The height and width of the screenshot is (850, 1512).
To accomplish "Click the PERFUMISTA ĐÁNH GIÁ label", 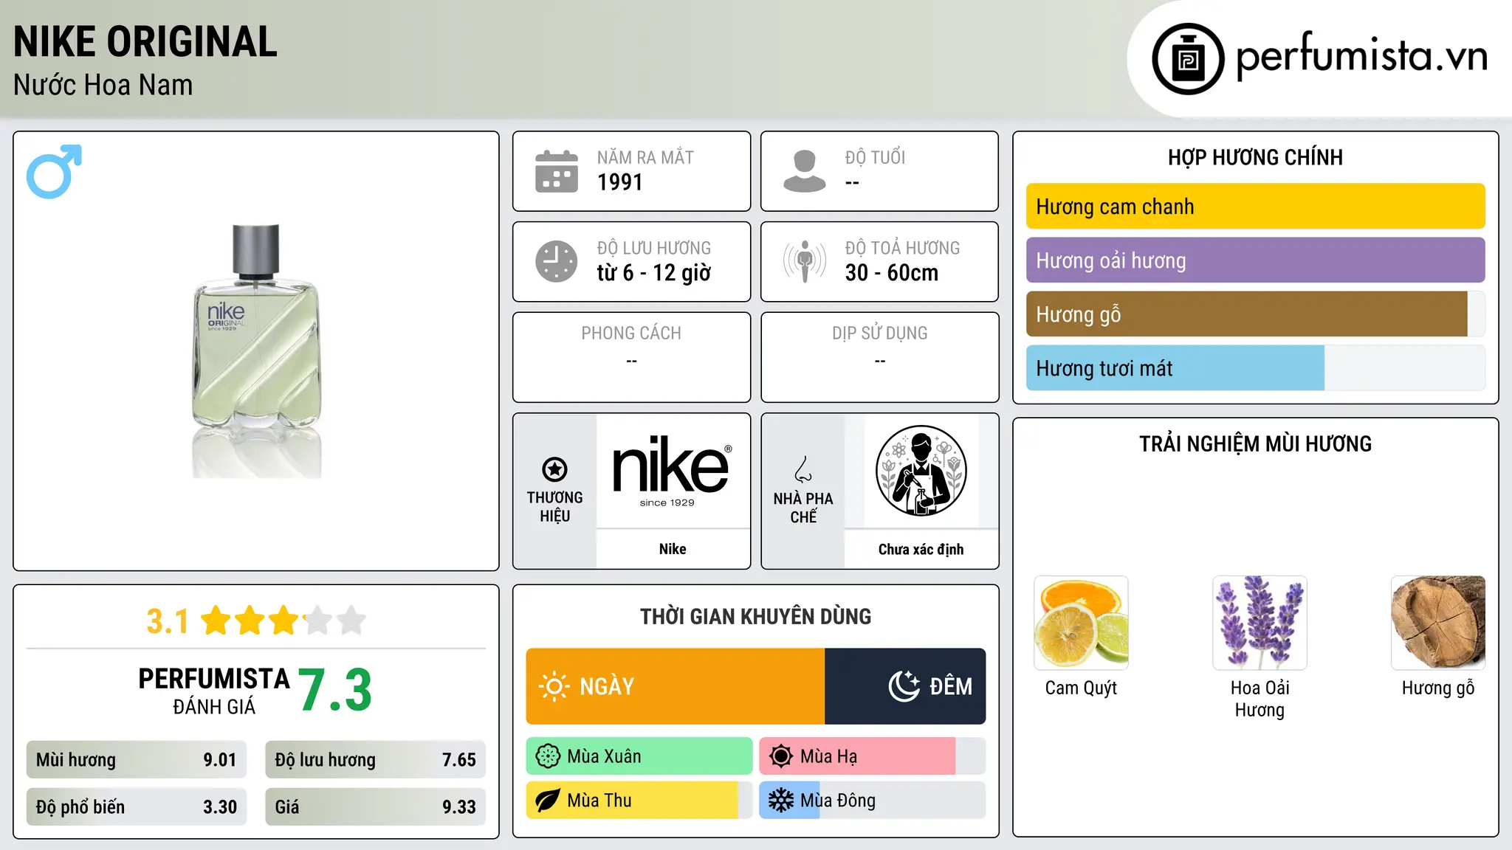I will point(214,691).
